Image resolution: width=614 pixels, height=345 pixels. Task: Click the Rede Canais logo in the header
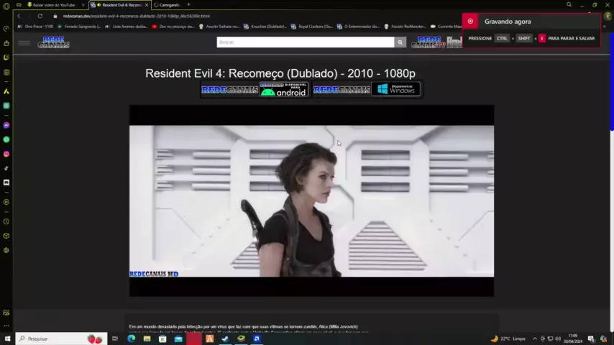coord(53,43)
